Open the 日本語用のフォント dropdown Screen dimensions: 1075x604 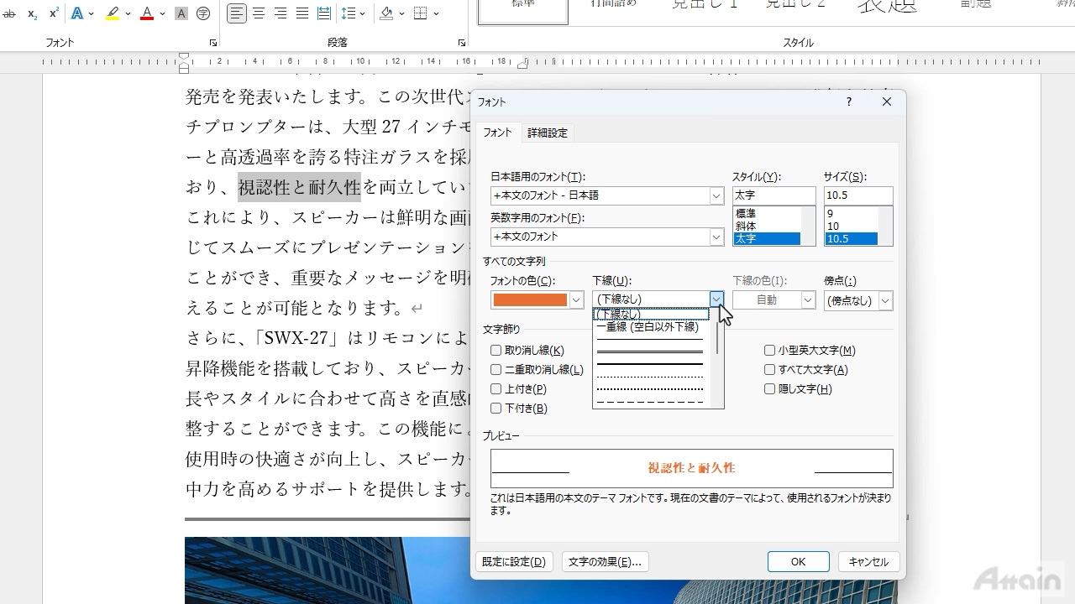point(716,195)
